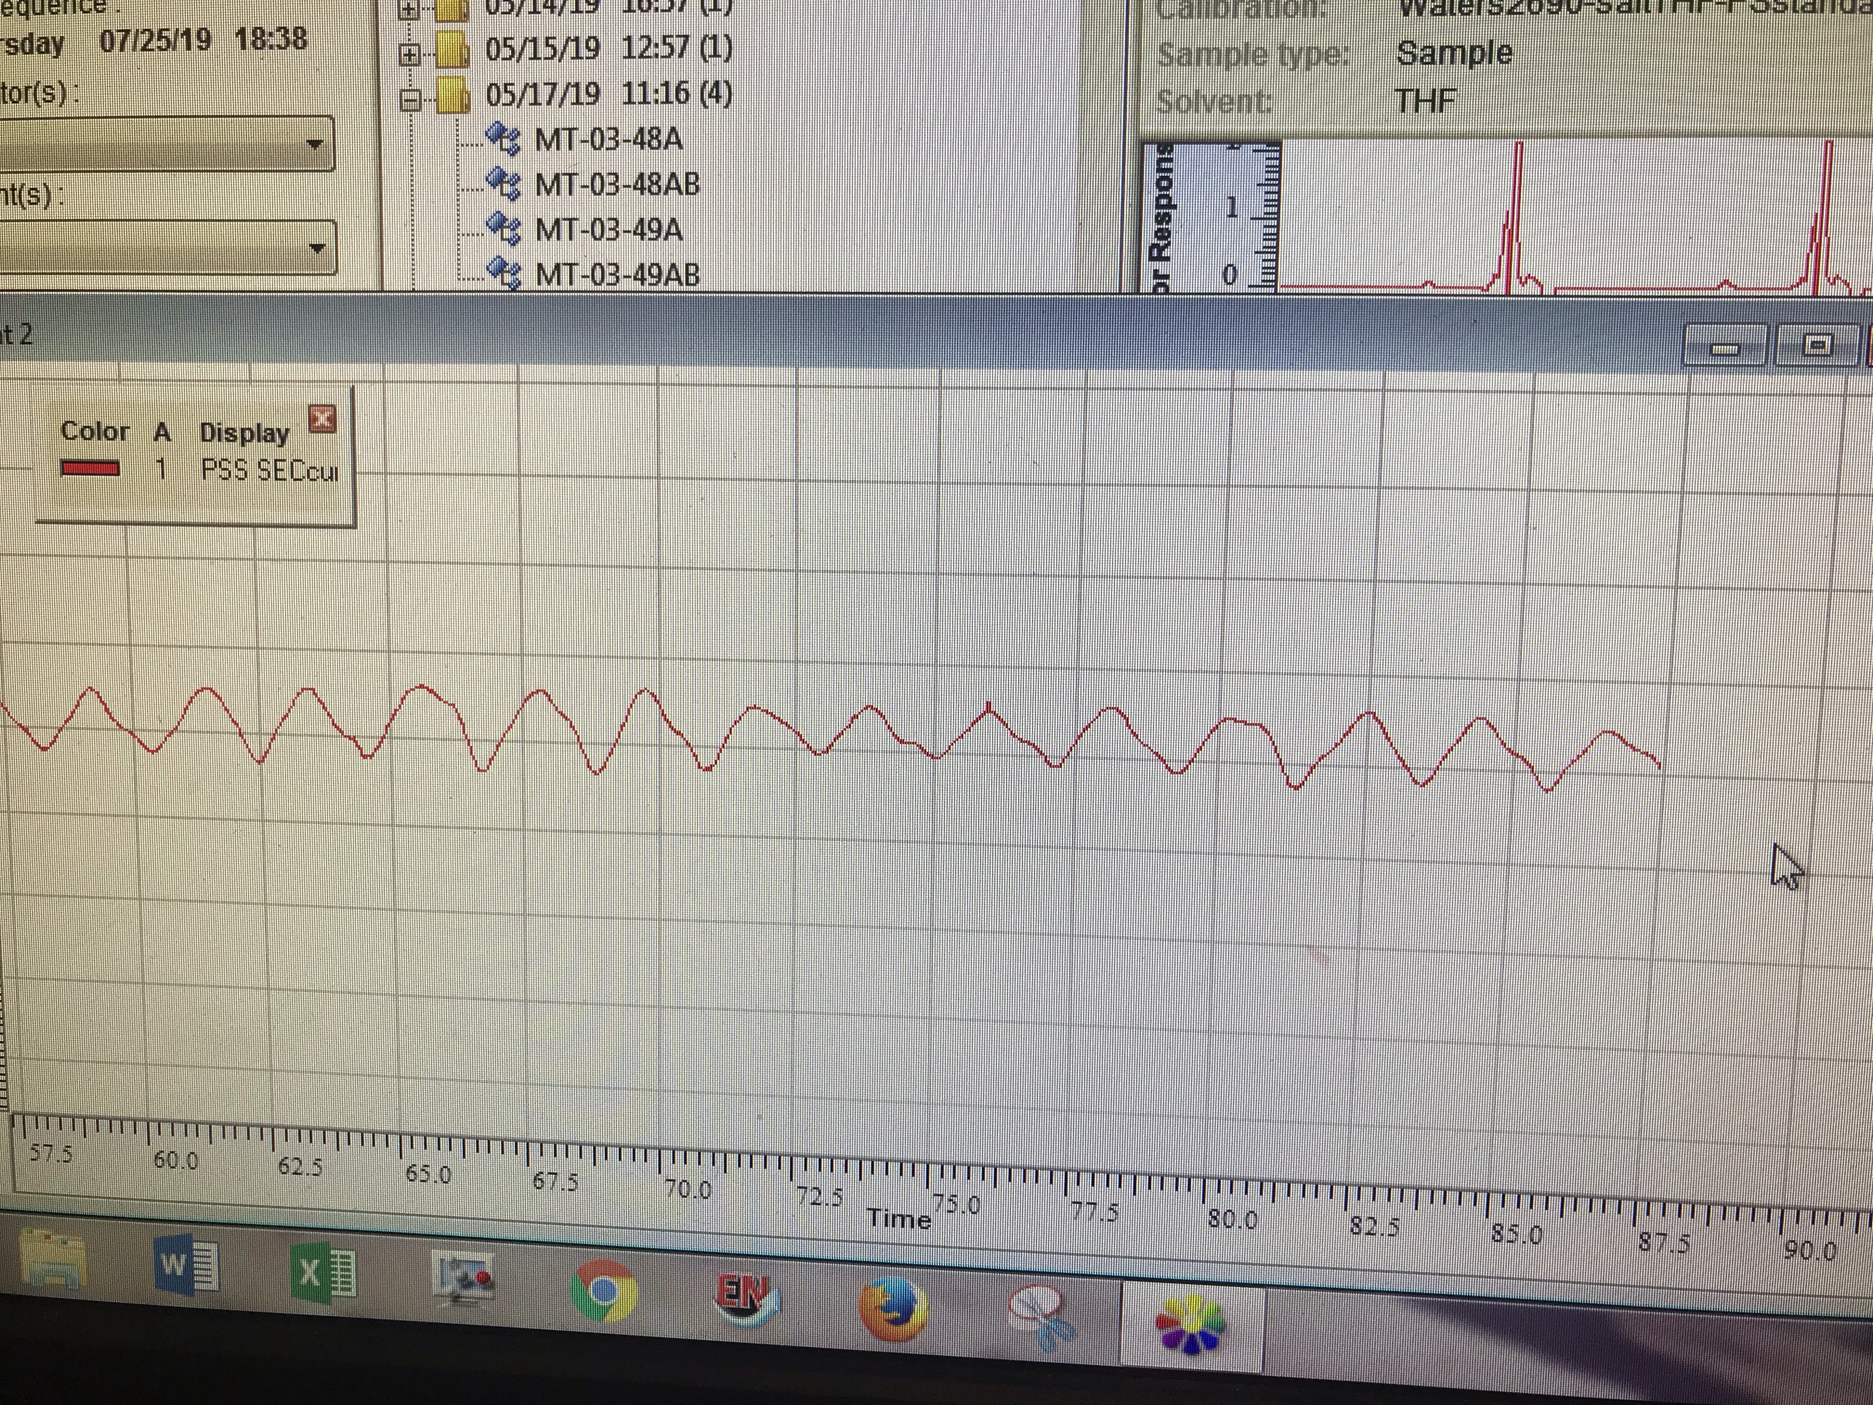This screenshot has width=1873, height=1405.
Task: Select sample MT-03-48AB in the tree
Action: pos(616,184)
